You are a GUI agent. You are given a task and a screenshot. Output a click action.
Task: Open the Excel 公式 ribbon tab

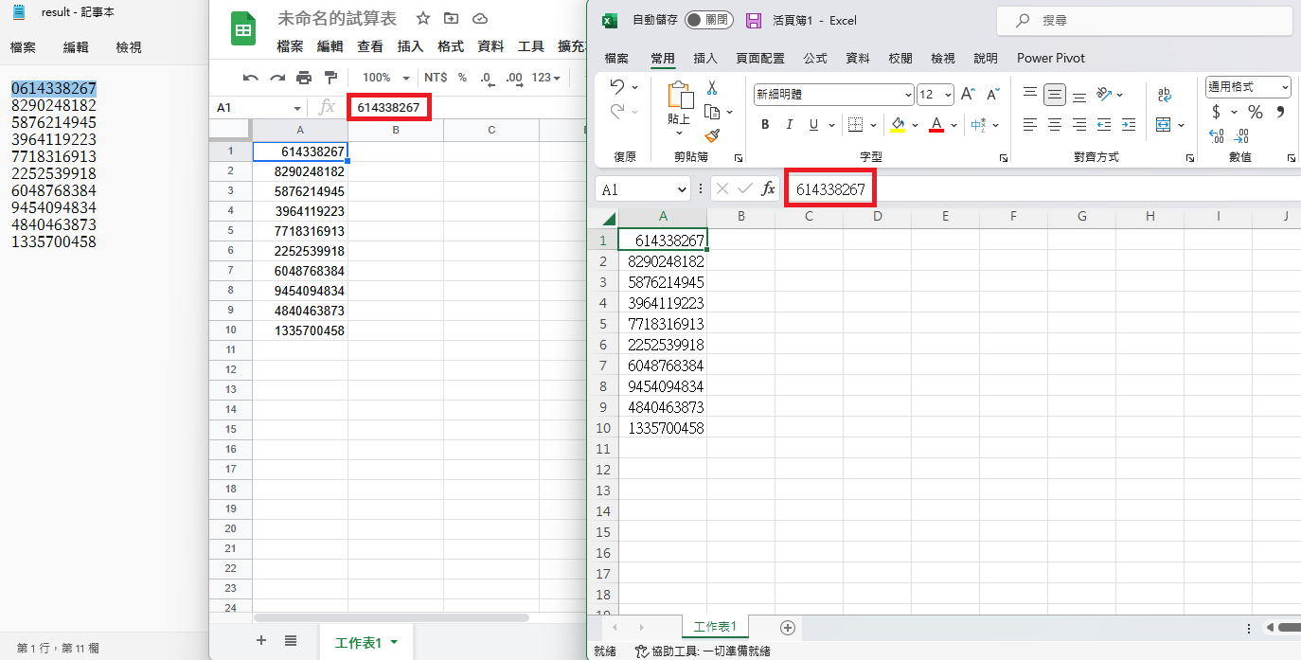click(x=815, y=58)
